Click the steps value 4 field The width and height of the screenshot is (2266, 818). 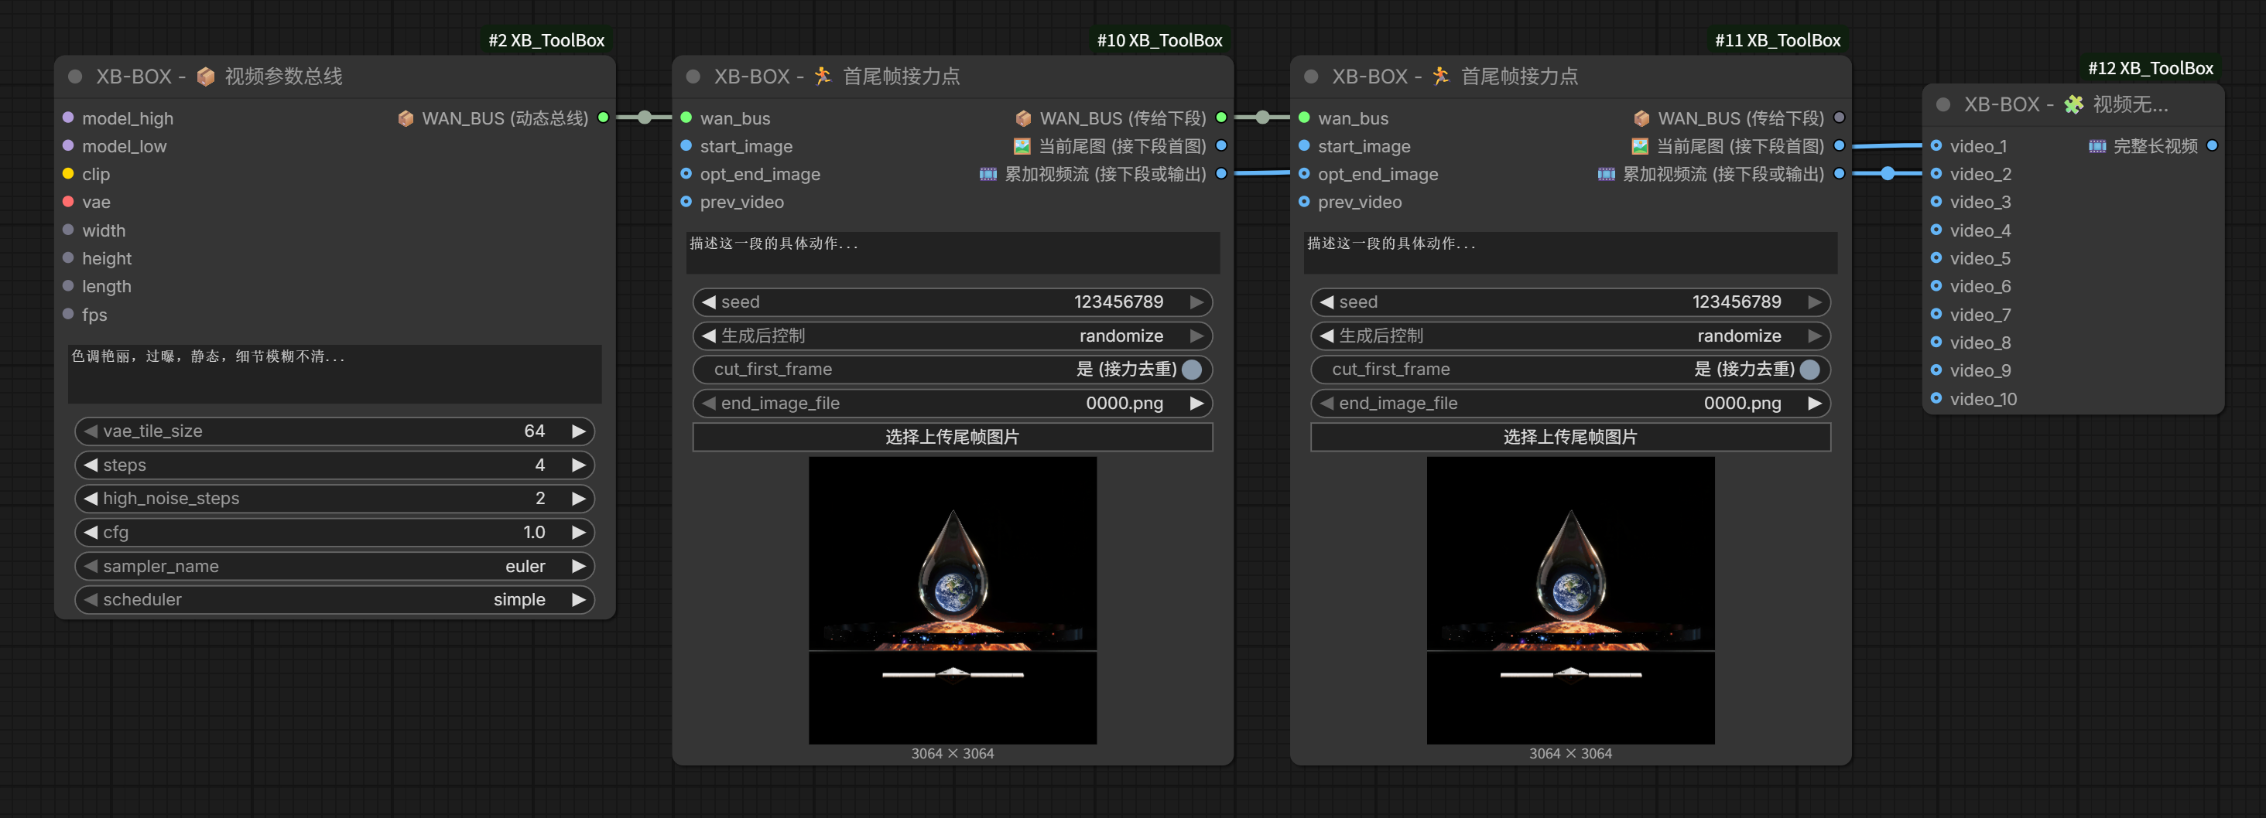point(334,465)
